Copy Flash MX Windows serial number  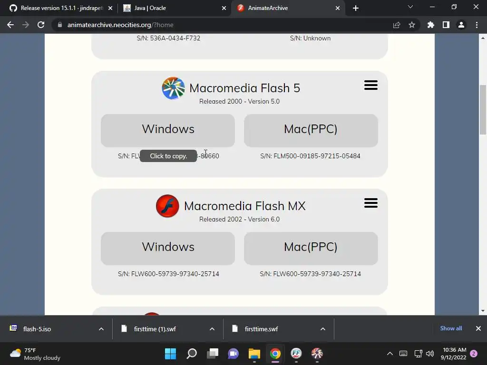(x=168, y=274)
